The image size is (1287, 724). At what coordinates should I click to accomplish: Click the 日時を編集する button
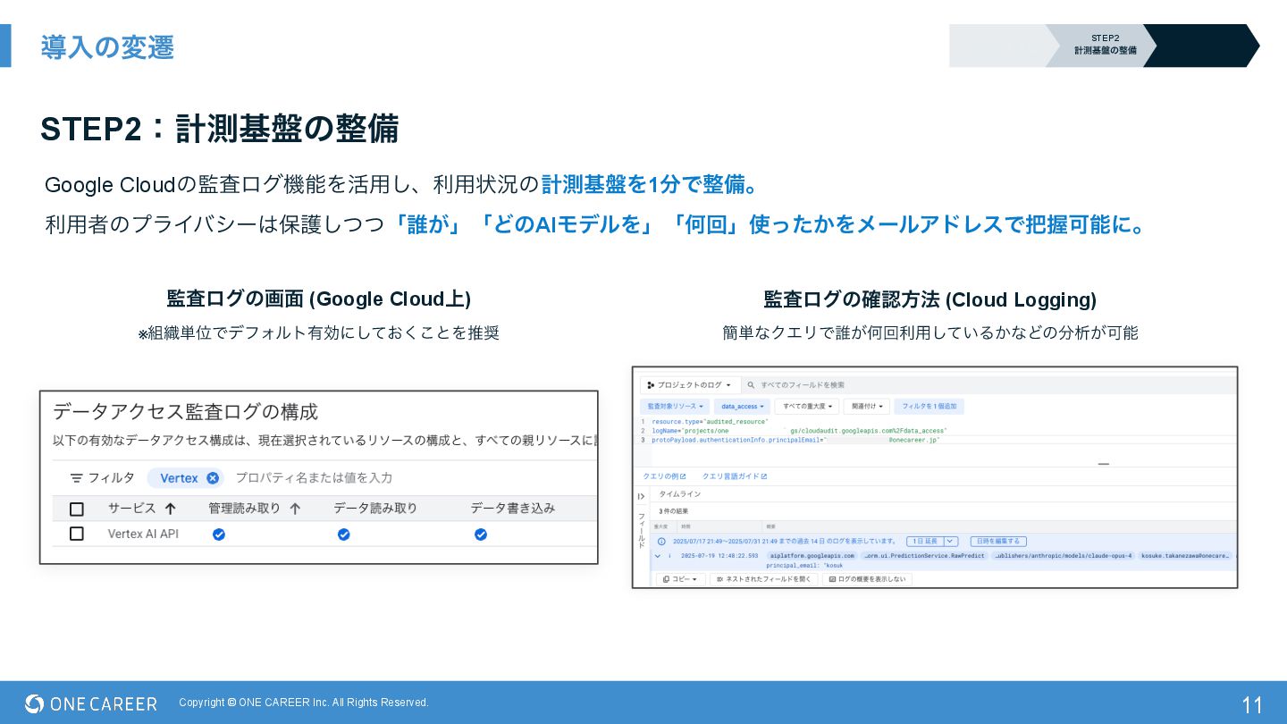pos(998,542)
